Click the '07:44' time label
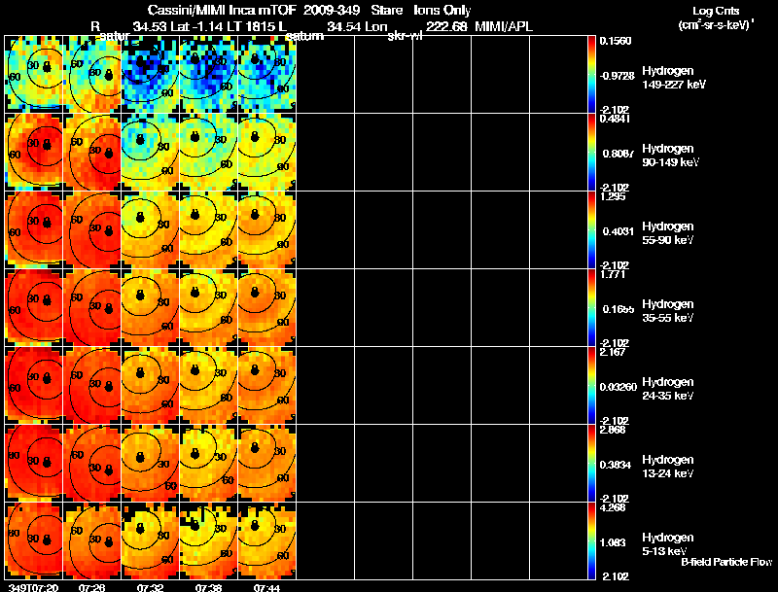Screen dimensions: 778x592 pos(266,587)
